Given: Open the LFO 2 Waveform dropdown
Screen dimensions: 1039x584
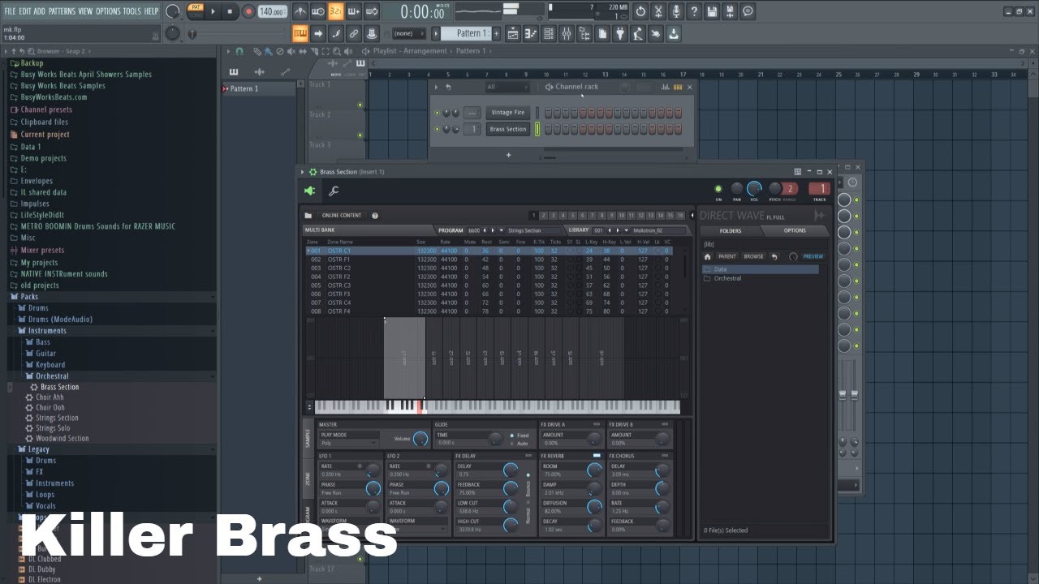Looking at the screenshot, I should pyautogui.click(x=417, y=528).
